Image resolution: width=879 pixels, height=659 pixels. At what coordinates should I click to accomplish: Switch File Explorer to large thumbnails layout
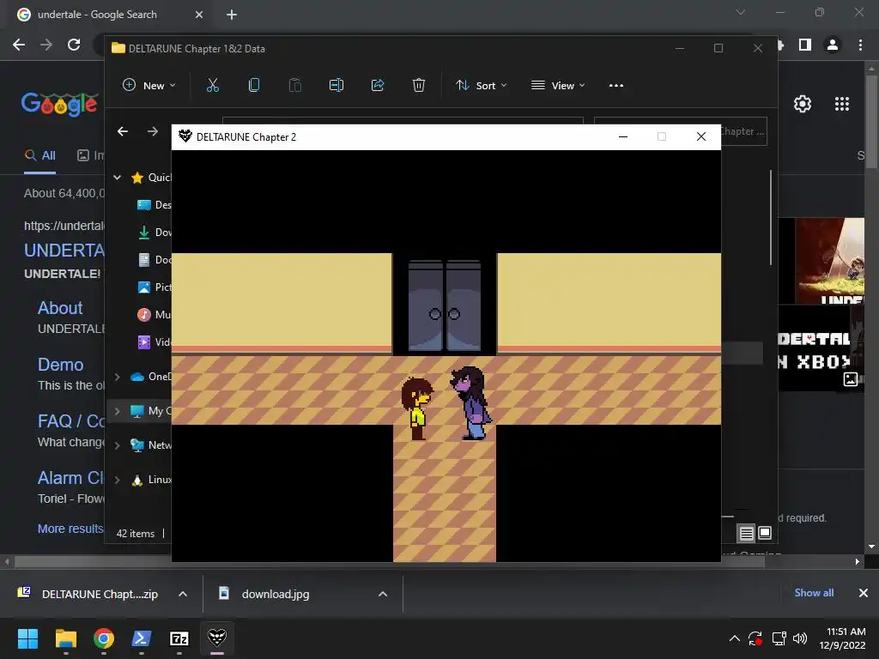(765, 534)
